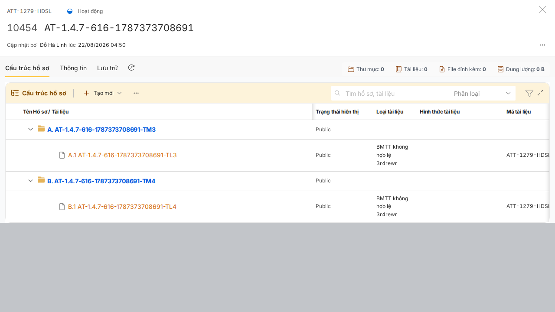Click the Thư mục folder counter icon
Screen dimensions: 555x312
351,69
